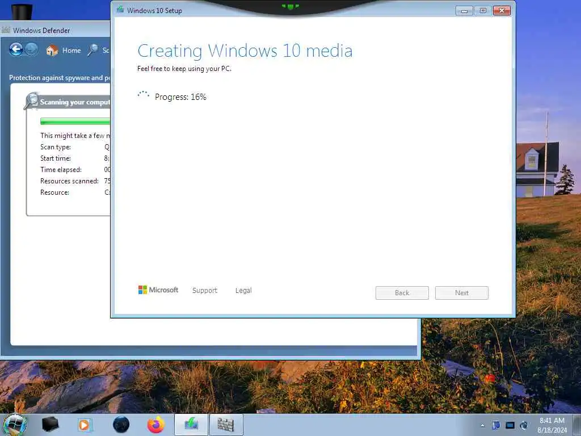Click the monitor tray icon
Viewport: 581px width, 436px height.
[x=510, y=425]
